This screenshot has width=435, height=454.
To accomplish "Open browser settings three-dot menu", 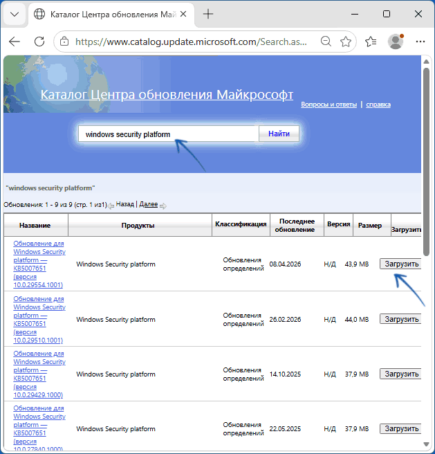I will click(x=420, y=42).
